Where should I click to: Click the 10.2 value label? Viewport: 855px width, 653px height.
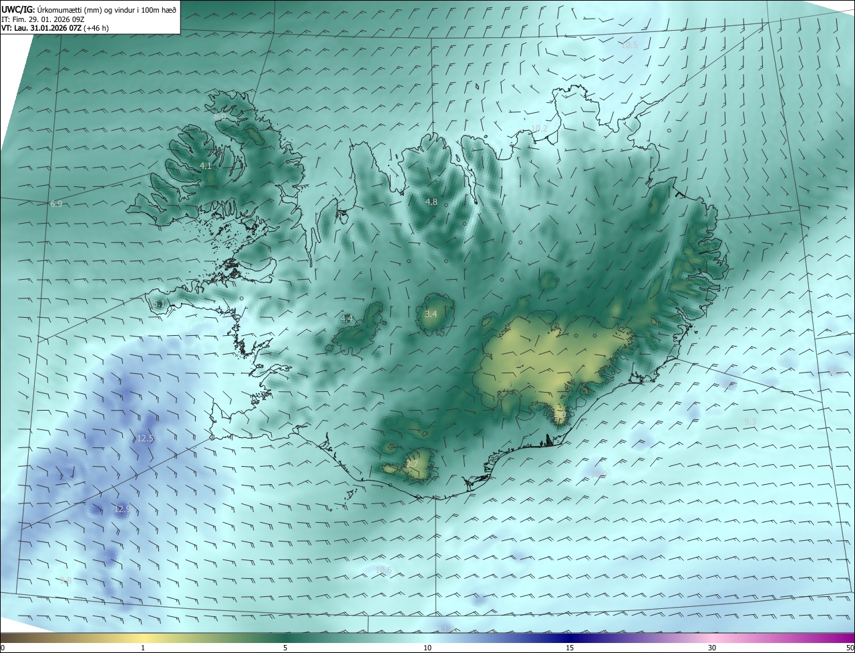pos(539,128)
